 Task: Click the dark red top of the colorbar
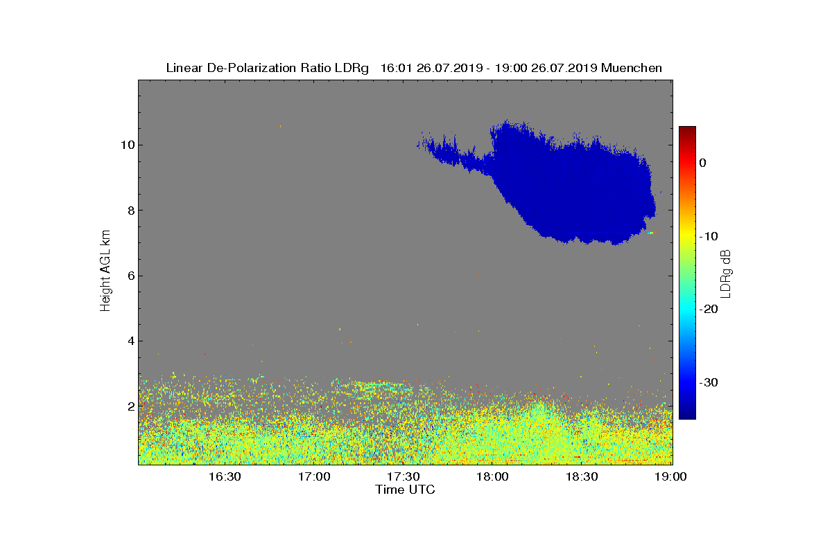(x=687, y=131)
